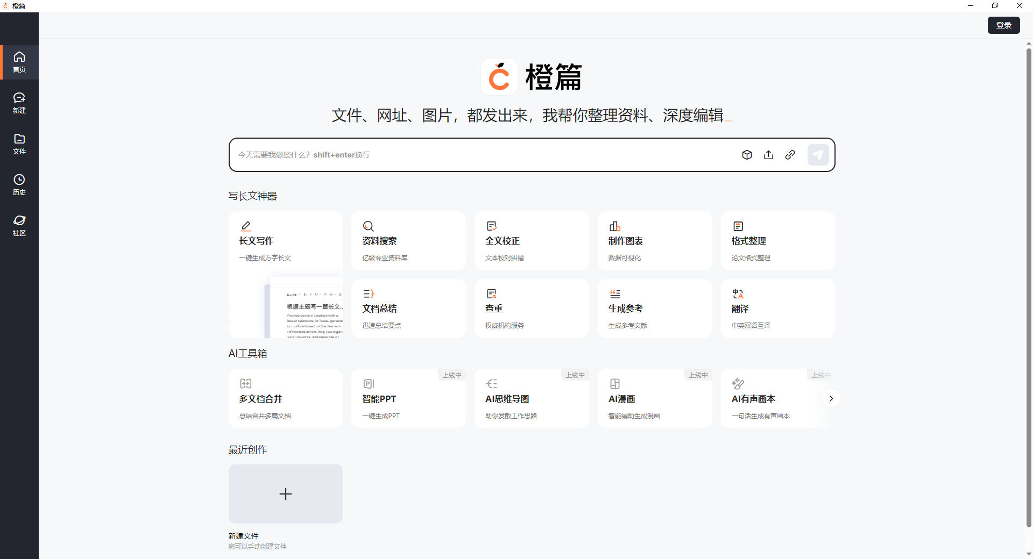This screenshot has height=559, width=1033.
Task: Select the AI漫画 card title
Action: [x=622, y=399]
